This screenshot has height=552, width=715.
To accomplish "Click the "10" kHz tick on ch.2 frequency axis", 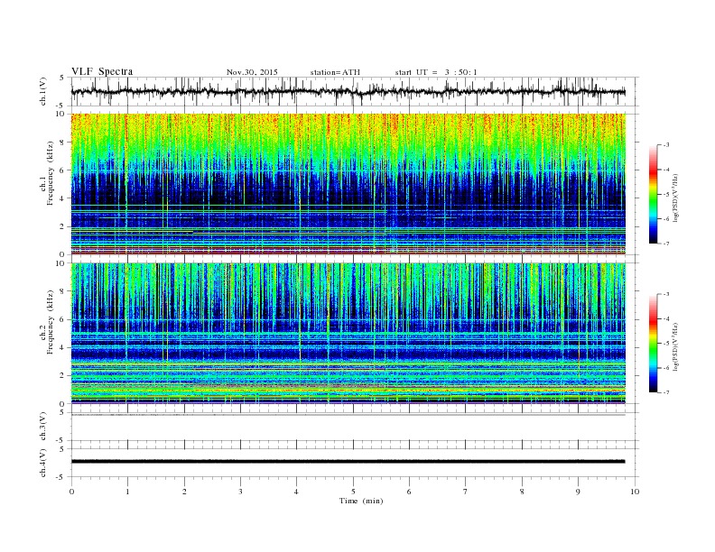I will (60, 263).
